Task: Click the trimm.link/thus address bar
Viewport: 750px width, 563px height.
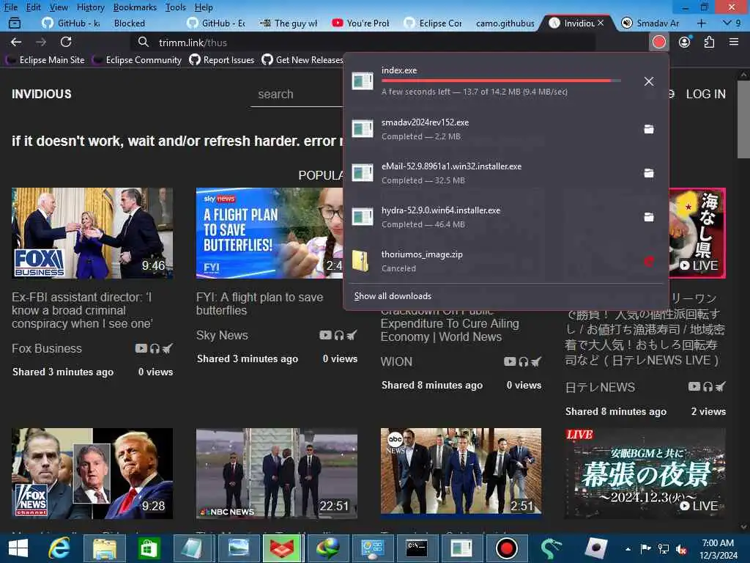Action: point(363,43)
